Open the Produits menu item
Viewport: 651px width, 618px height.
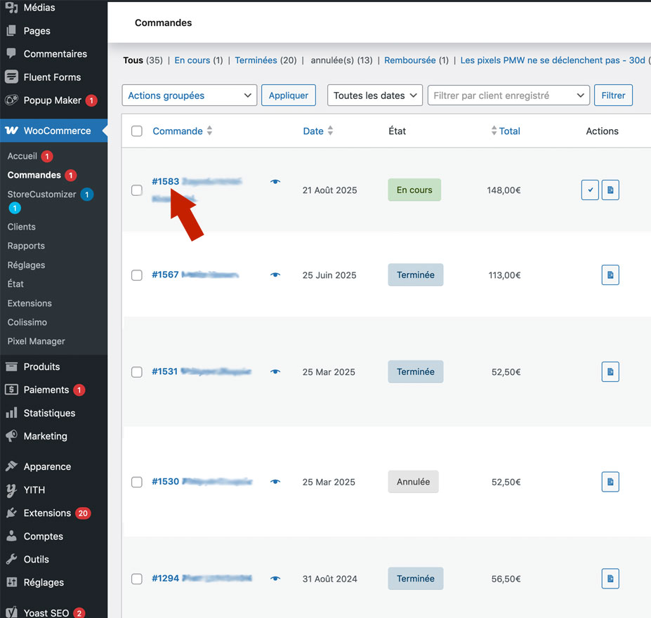(x=41, y=367)
